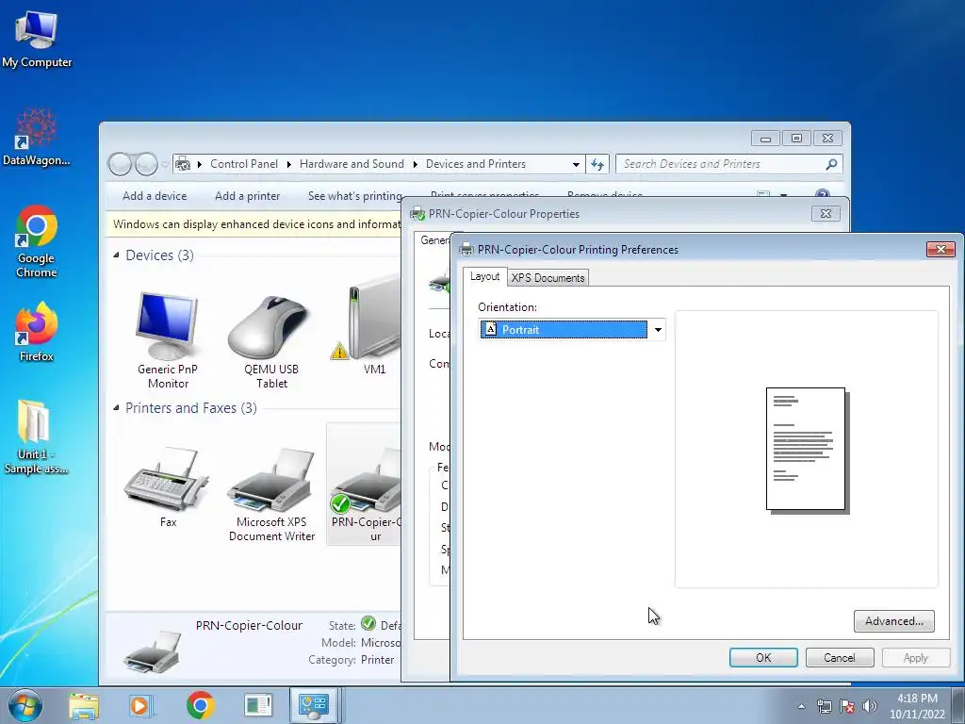Image resolution: width=965 pixels, height=724 pixels.
Task: Open the Unit 1 Sample folder icon
Action: pyautogui.click(x=37, y=436)
